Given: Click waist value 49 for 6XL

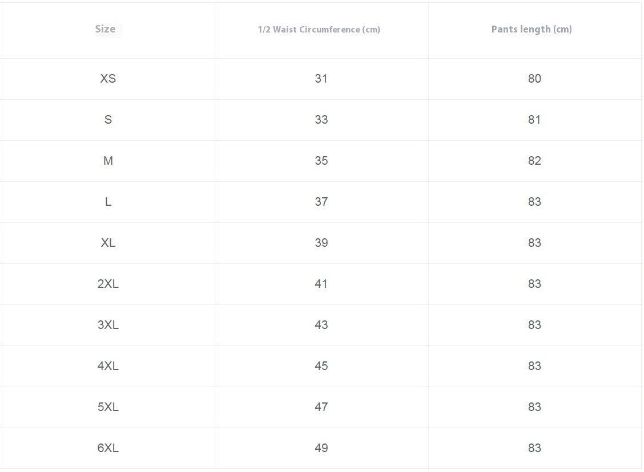Looking at the screenshot, I should click(321, 448).
